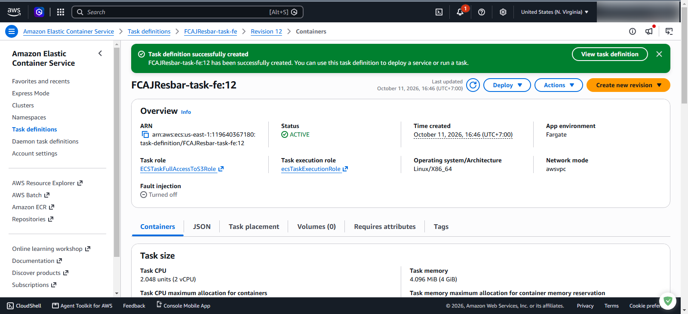The image size is (688, 314).
Task: Open the feedback screen icon at far right
Action: tap(669, 31)
